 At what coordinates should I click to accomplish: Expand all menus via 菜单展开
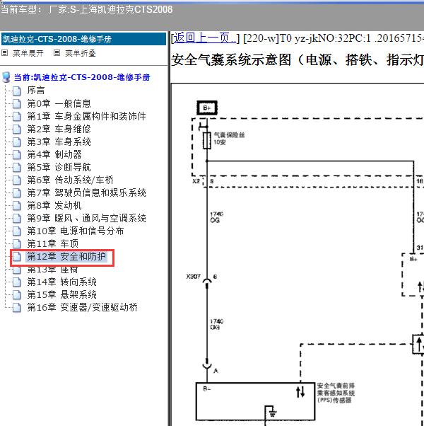(28, 53)
